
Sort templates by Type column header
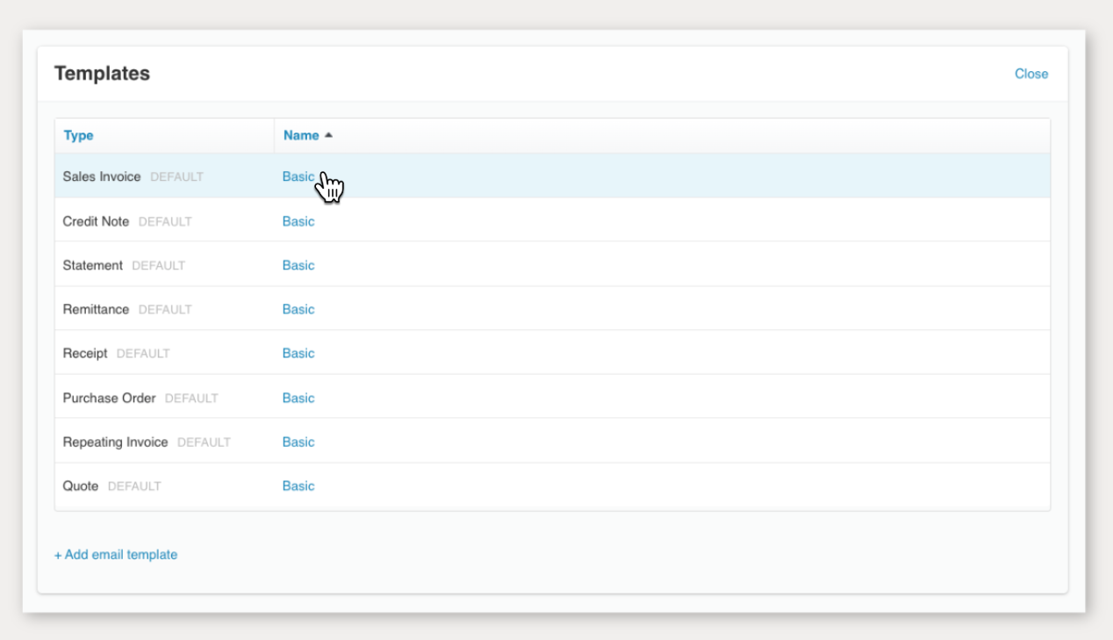tap(78, 135)
